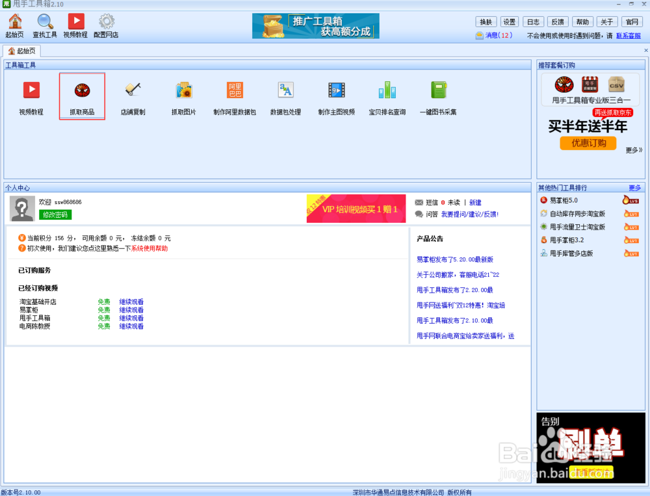Screen dimensions: 650x496
Task: Click 继续观看 for 易掌柜
Action: [x=131, y=310]
